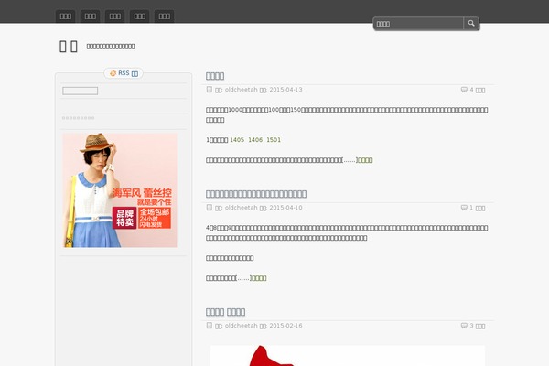Click the site title logo text
The width and height of the screenshot is (549, 366).
(x=69, y=47)
